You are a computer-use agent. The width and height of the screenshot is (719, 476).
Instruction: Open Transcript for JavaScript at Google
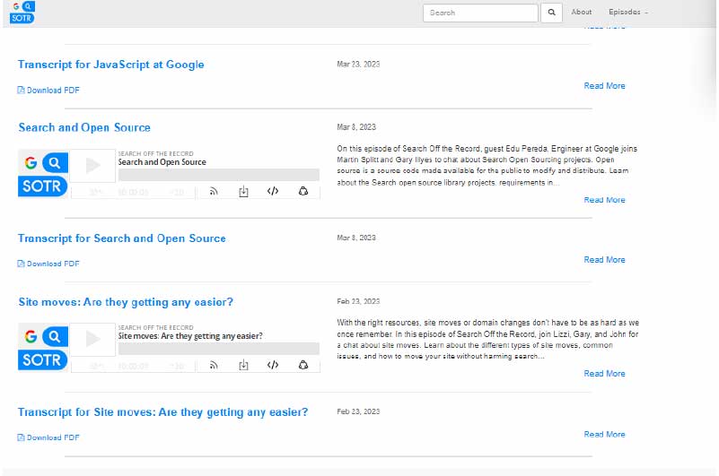(111, 65)
